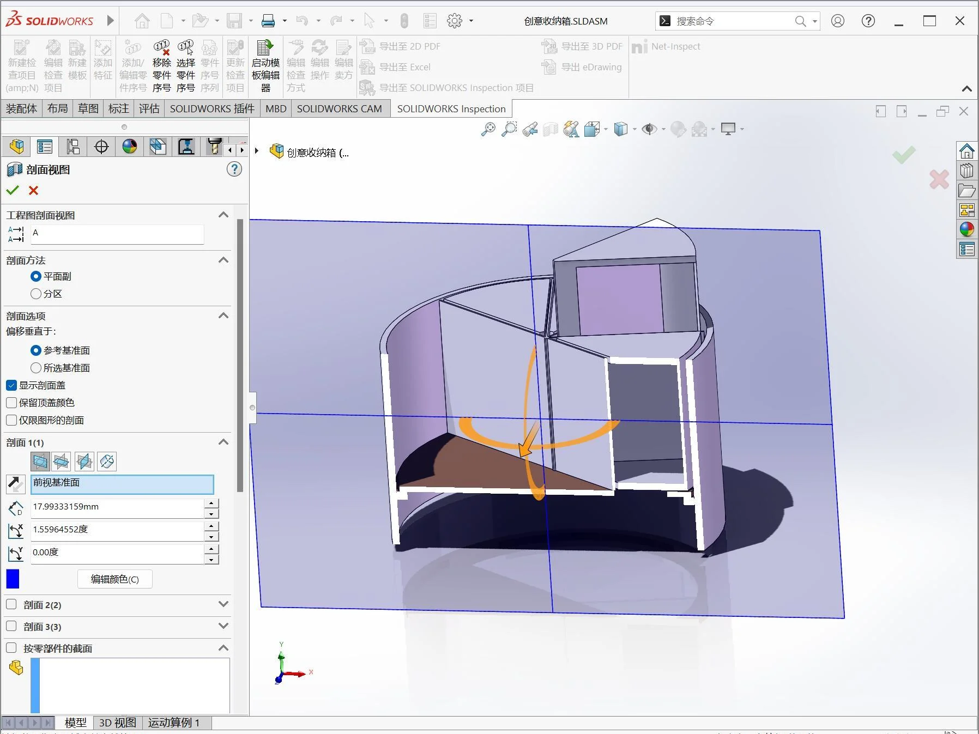Expand the 剖面 2(2) section

(223, 604)
